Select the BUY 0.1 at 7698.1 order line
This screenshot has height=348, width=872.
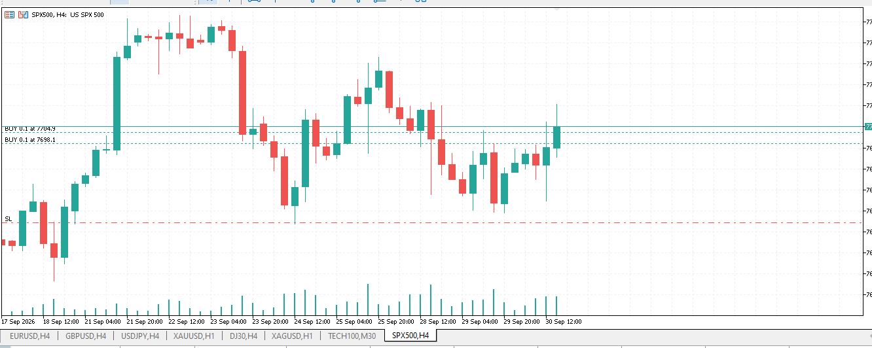tap(30, 139)
